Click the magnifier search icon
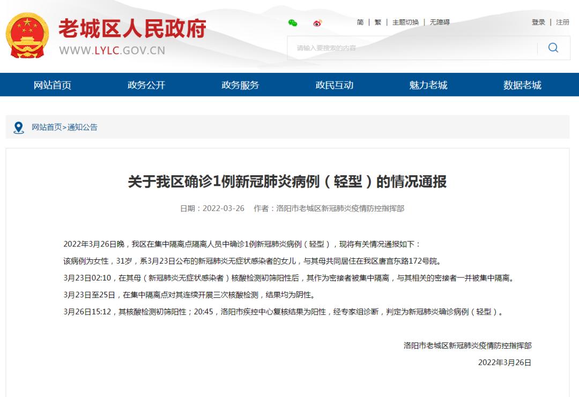This screenshot has height=397, width=579. [553, 48]
